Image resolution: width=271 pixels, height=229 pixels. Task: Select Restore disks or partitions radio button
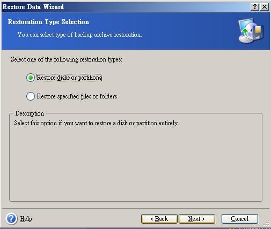tap(31, 78)
